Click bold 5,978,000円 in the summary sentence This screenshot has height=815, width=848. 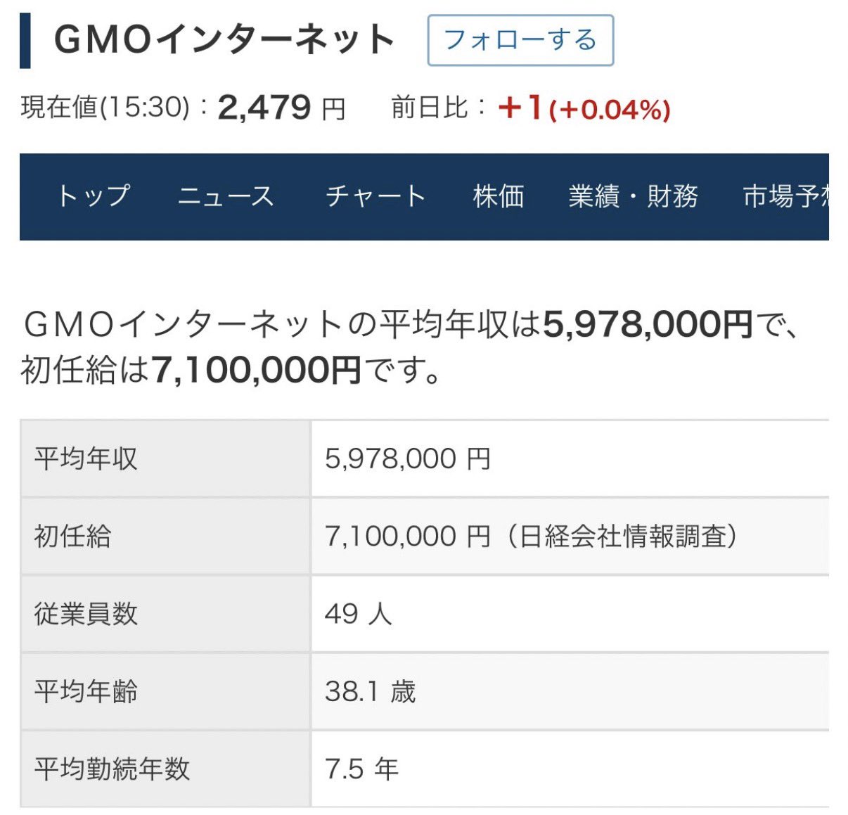(x=648, y=325)
